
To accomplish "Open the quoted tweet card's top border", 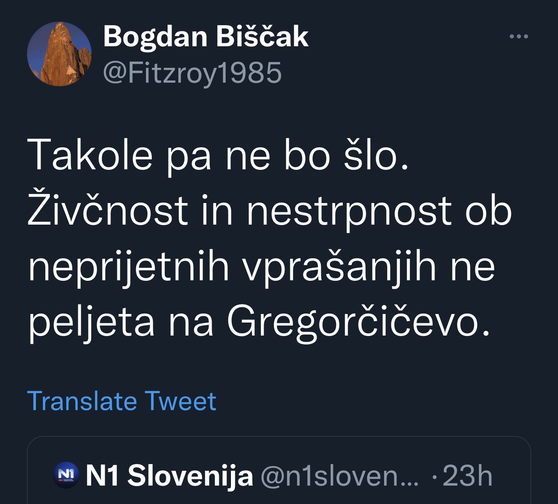I will (x=279, y=438).
